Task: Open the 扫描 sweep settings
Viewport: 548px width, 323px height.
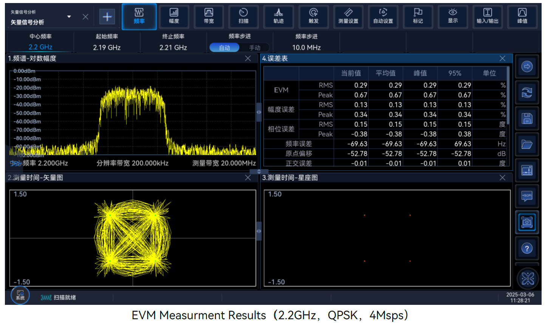Action: point(243,17)
